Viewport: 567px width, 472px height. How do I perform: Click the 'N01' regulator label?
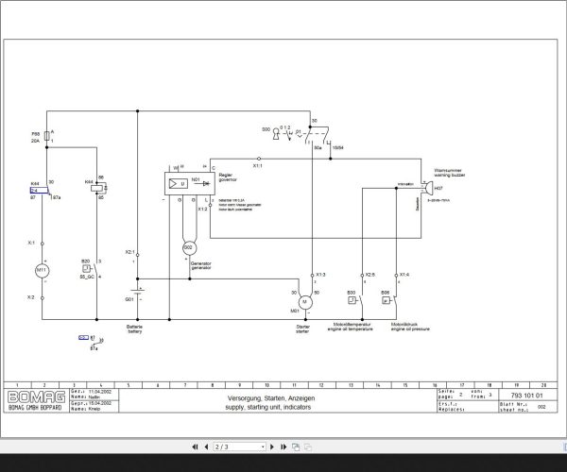tap(196, 179)
